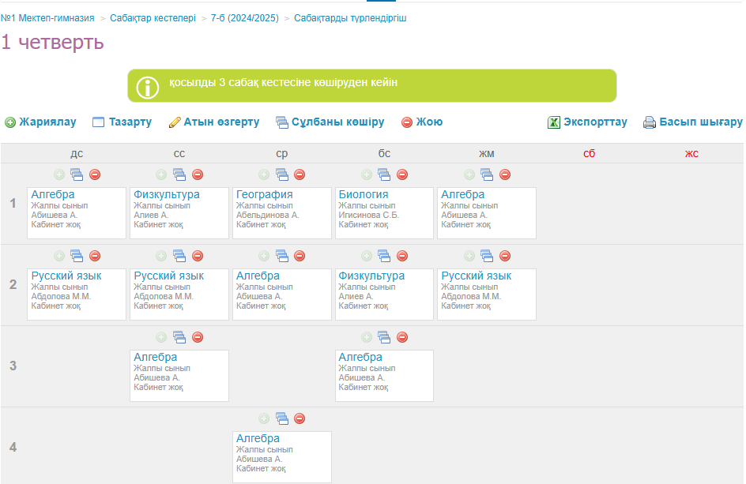Click the red delete icon above second-period Физкультура
The image size is (746, 484).
(402, 256)
